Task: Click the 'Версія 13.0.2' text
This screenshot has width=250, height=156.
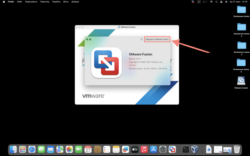Action: [135, 59]
